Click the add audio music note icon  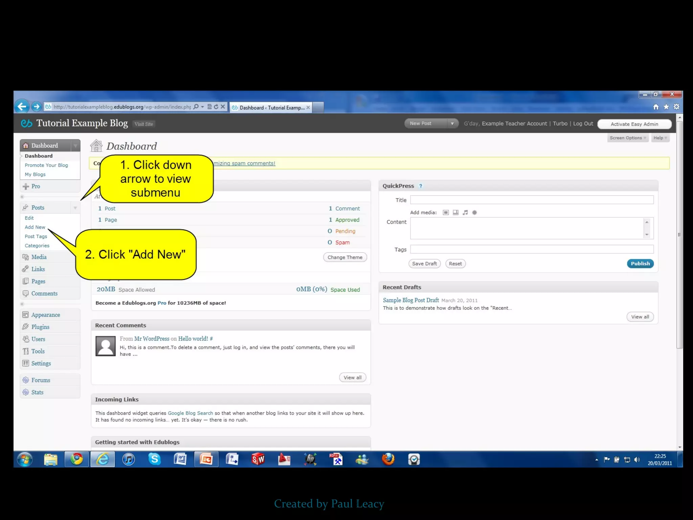pos(465,213)
